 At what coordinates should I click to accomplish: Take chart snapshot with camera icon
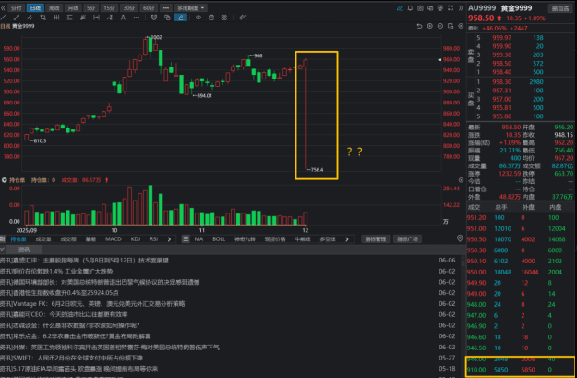420,8
